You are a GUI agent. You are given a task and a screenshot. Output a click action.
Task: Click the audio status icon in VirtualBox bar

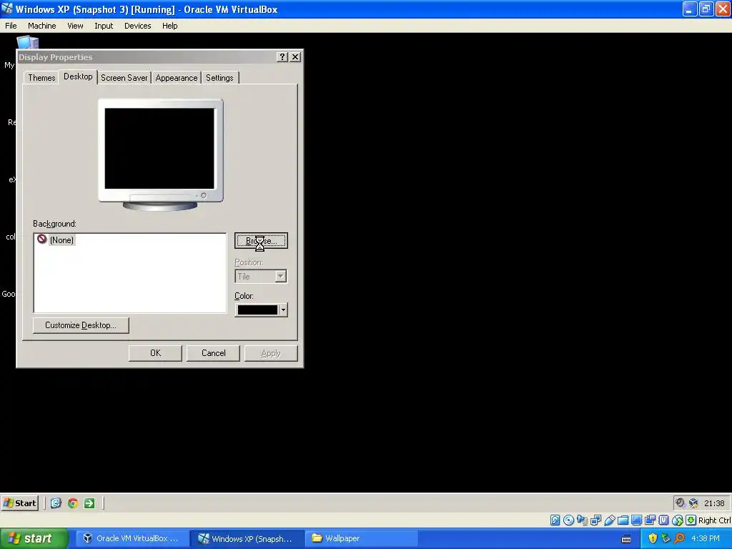point(582,520)
